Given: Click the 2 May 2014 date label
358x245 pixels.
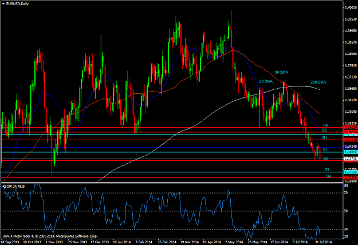Looking at the screenshot, I should 234,242.
